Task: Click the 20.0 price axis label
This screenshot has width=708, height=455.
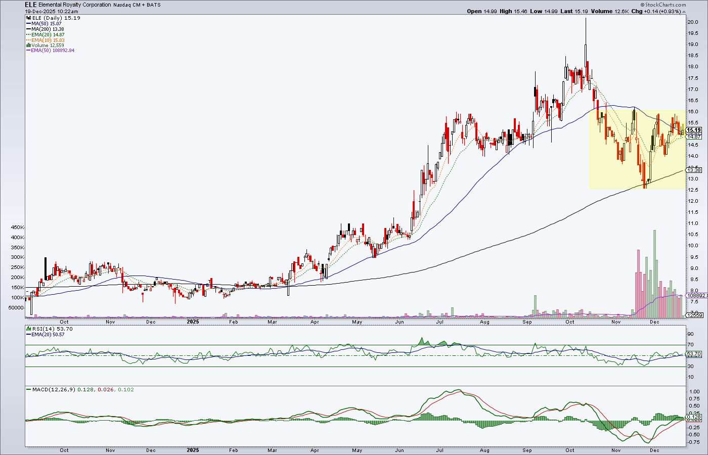Action: (x=693, y=22)
